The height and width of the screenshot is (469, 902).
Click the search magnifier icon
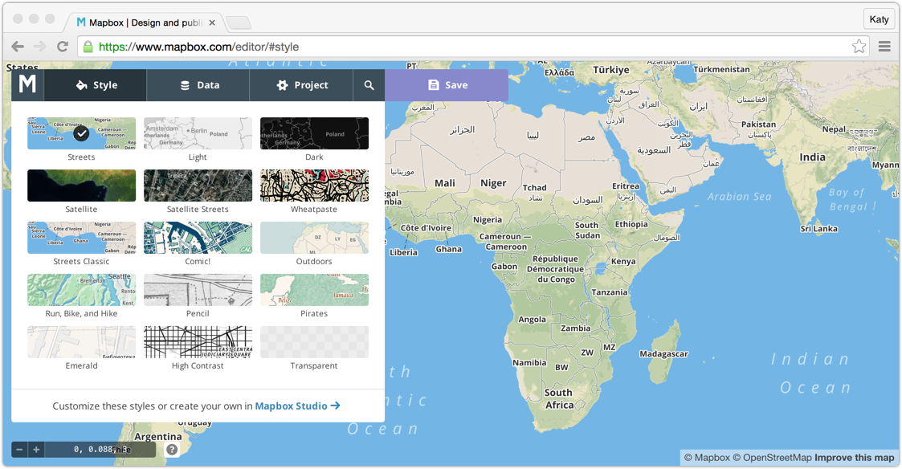point(369,84)
